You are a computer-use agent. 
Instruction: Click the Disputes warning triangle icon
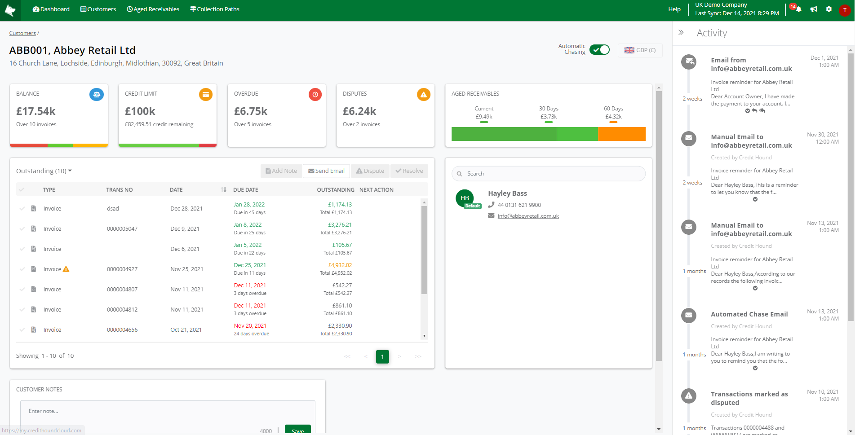(x=423, y=95)
